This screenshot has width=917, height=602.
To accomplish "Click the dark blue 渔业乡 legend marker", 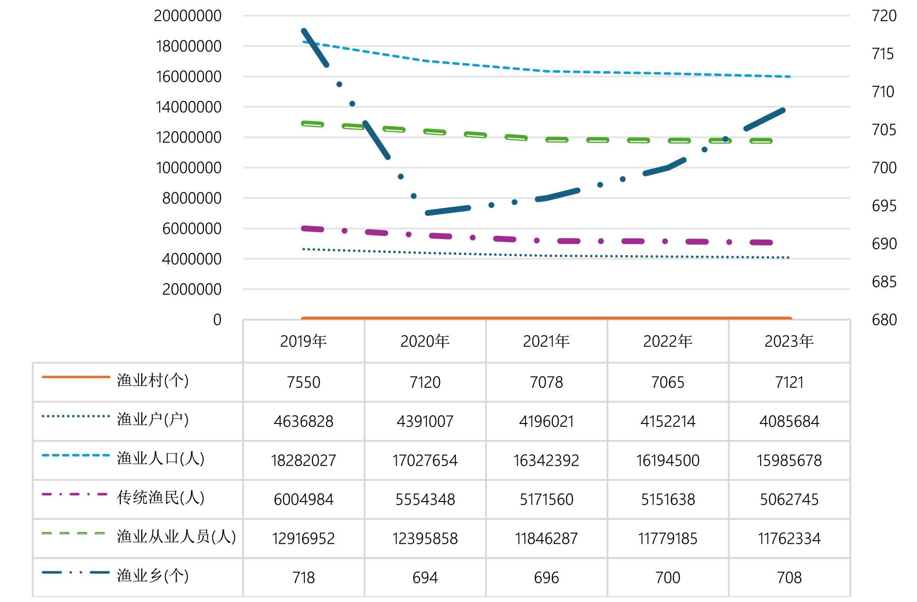I will tap(76, 572).
